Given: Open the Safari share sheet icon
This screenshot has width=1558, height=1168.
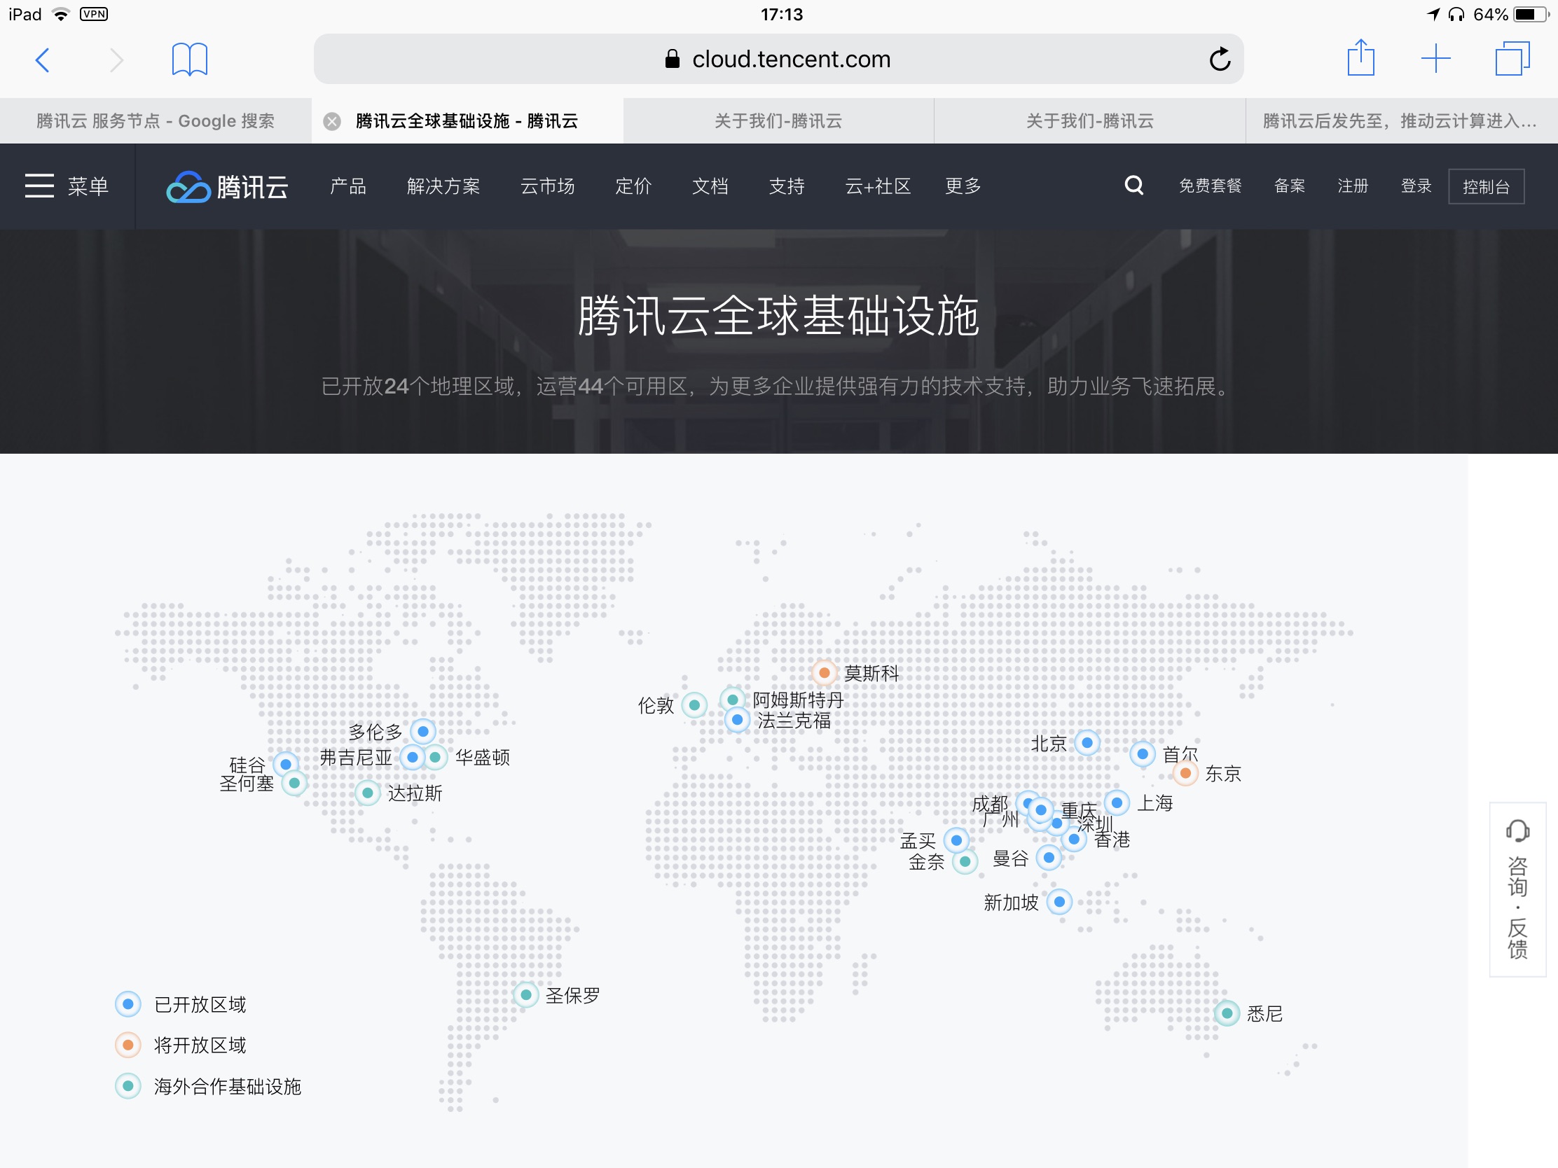Looking at the screenshot, I should click(x=1360, y=57).
